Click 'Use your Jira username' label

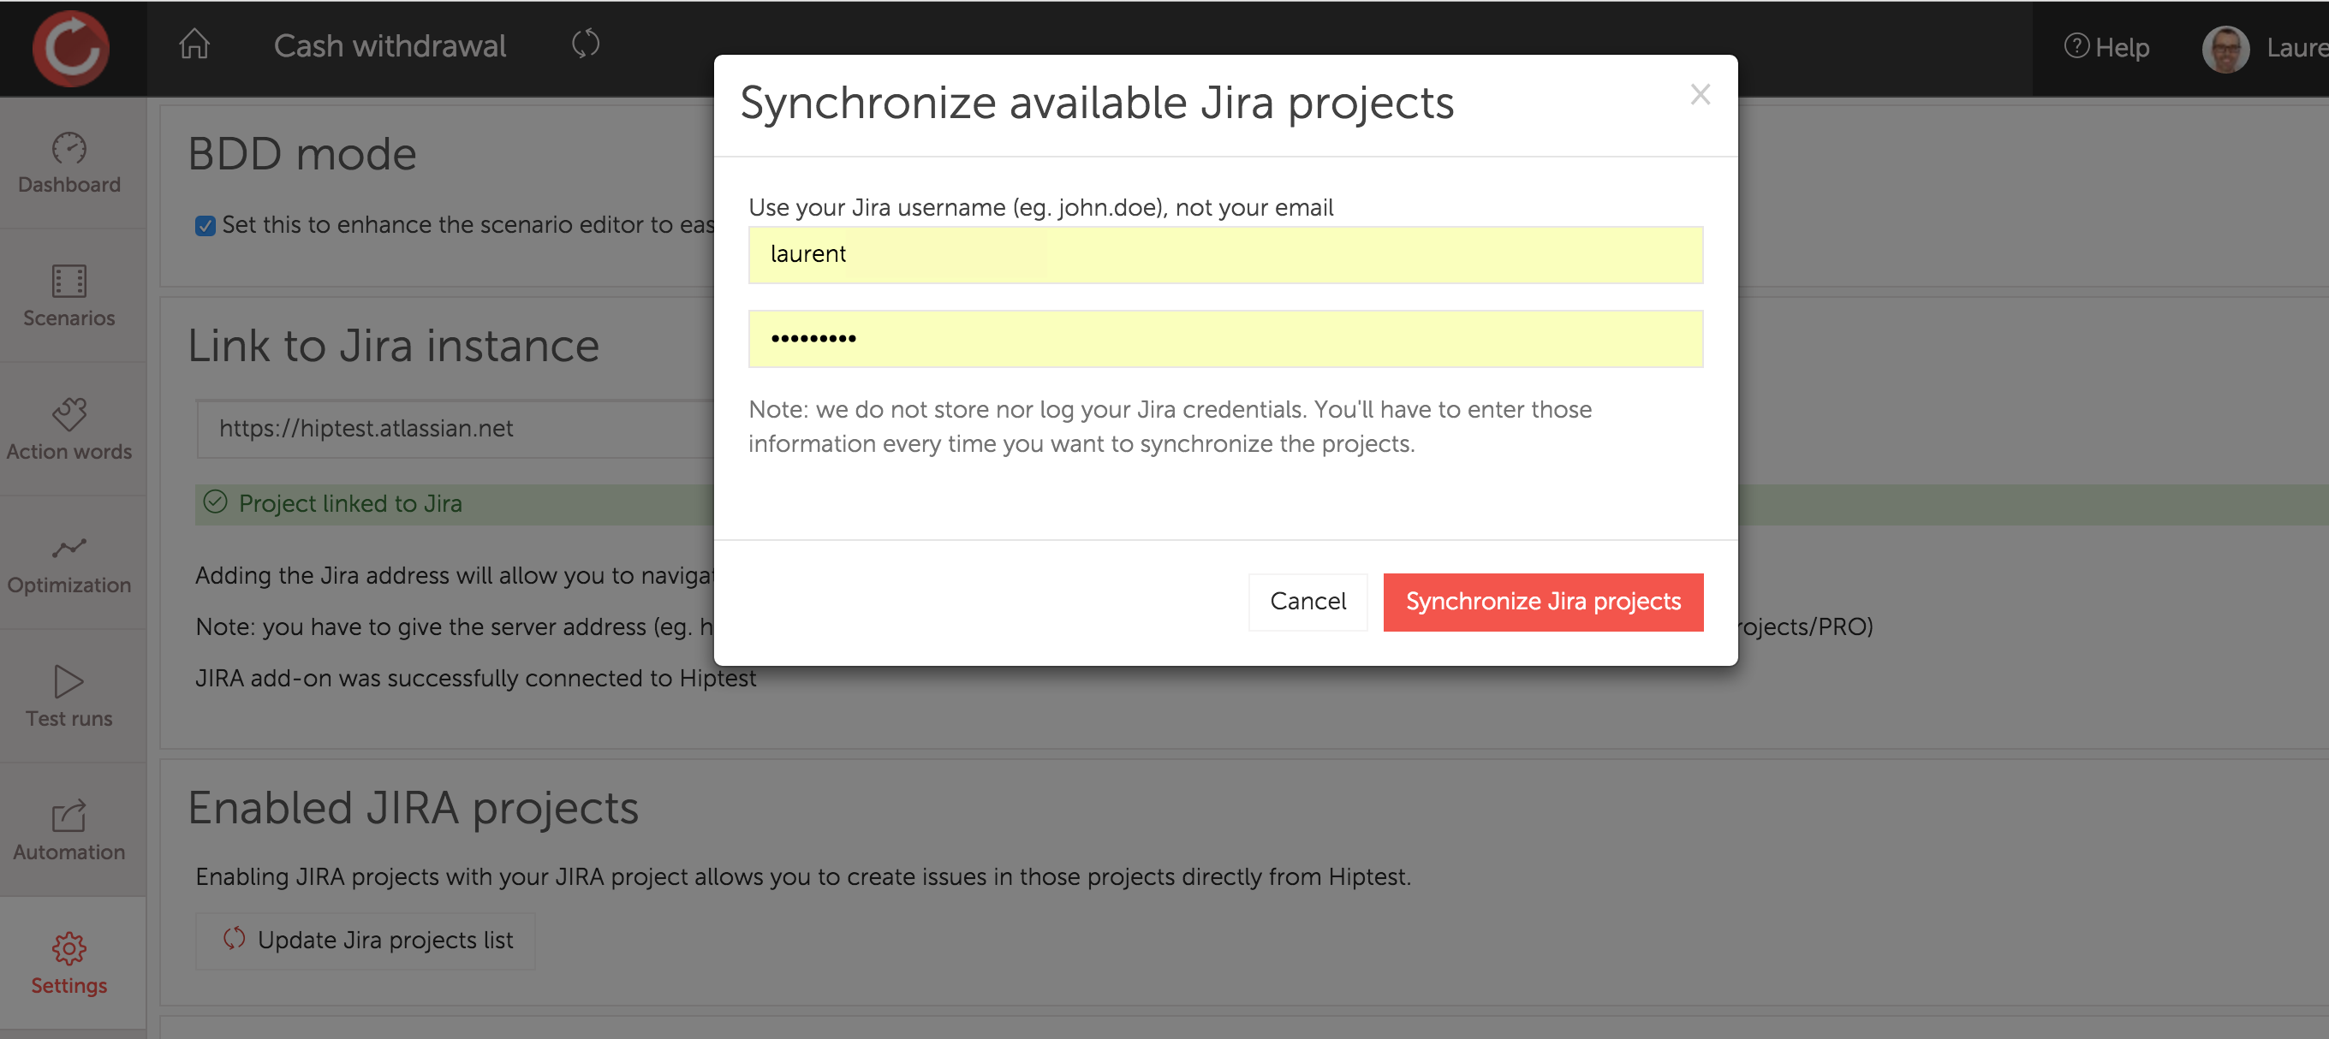[1040, 208]
